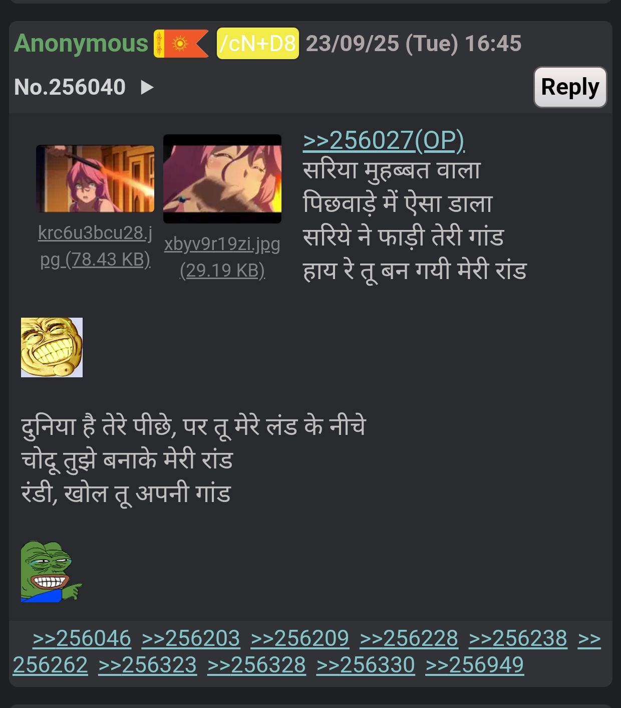Click the xbyv9r19zi.jpg filename link

[x=222, y=257]
